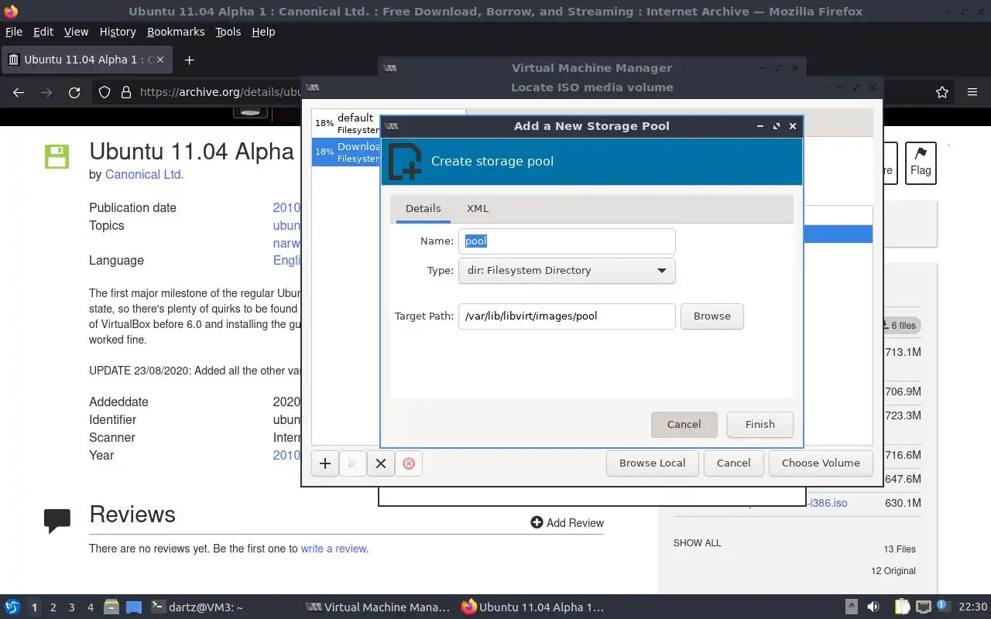Viewport: 991px width, 619px height.
Task: Bookmark page with star icon
Action: click(942, 92)
